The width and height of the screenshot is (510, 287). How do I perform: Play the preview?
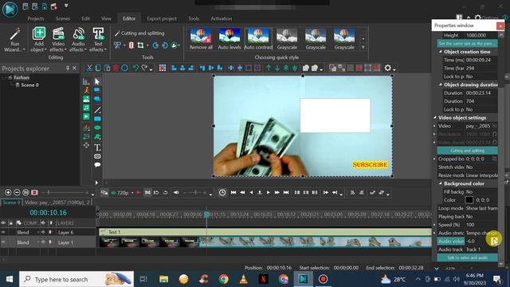269,193
